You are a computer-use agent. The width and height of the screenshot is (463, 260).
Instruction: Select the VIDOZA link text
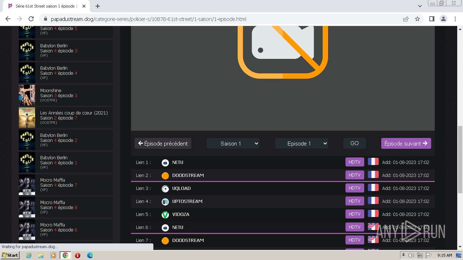click(180, 214)
